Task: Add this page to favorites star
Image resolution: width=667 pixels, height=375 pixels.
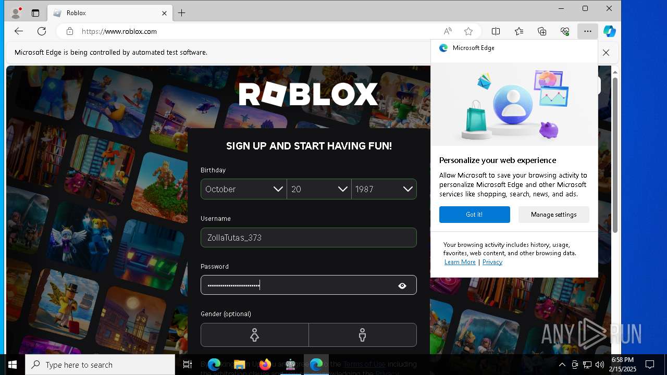Action: click(468, 31)
